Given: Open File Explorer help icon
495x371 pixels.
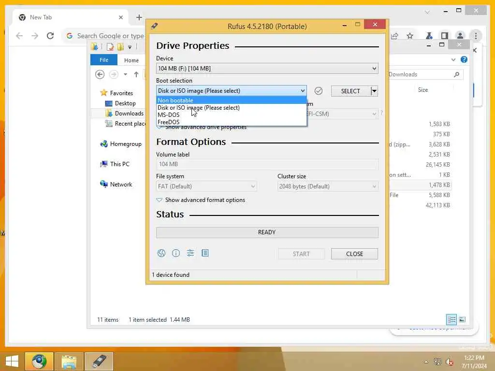Looking at the screenshot, I should (464, 59).
